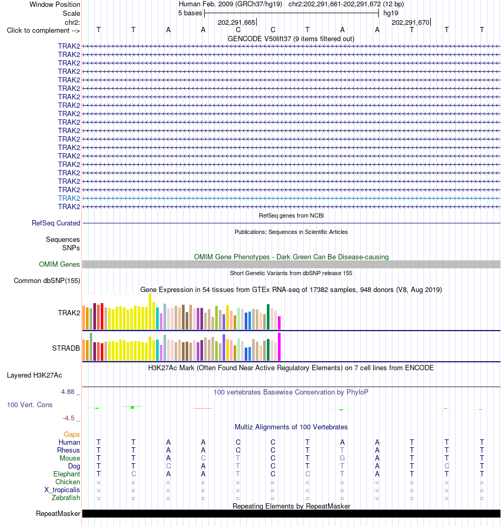This screenshot has height=526, width=501.
Task: Click the Sequences subtrack label
Action: pos(63,240)
